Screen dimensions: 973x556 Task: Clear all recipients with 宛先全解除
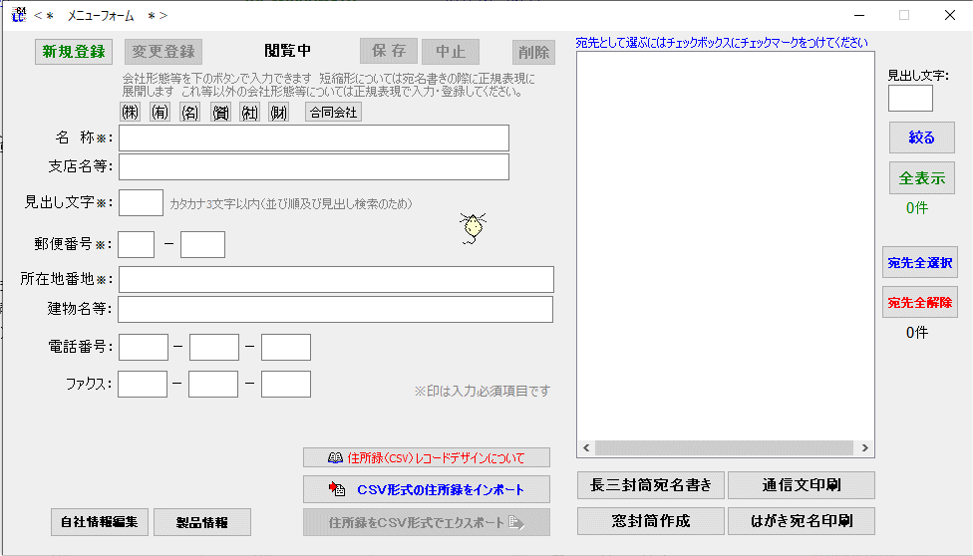coord(919,302)
